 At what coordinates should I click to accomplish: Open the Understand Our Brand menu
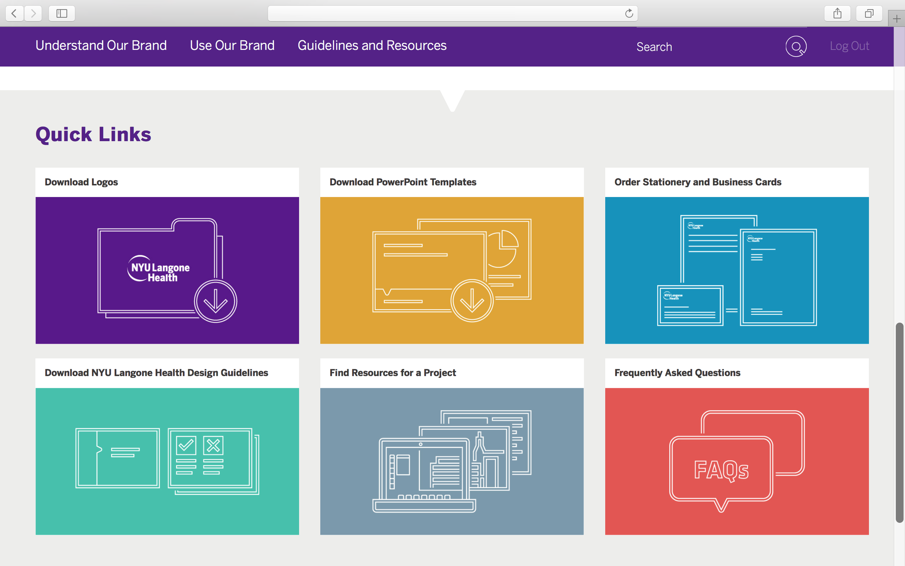point(101,45)
